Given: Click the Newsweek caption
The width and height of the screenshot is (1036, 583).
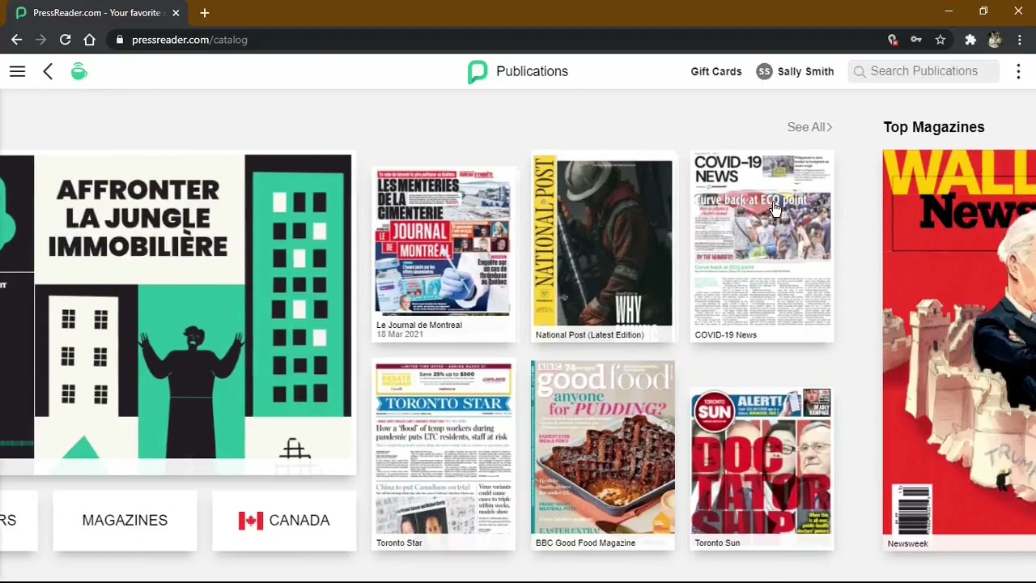Looking at the screenshot, I should 907,543.
